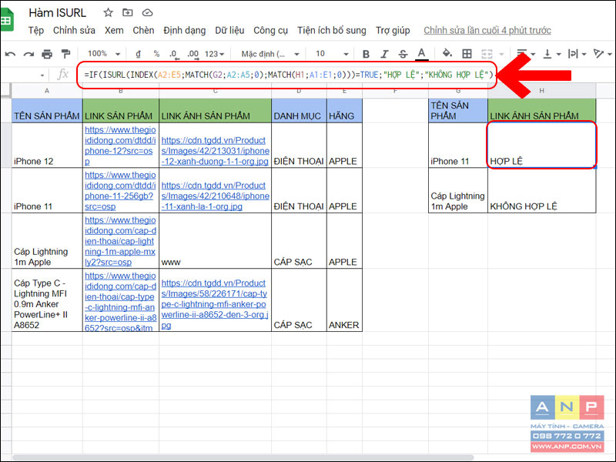Open the fill color picker
Image resolution: width=616 pixels, height=462 pixels.
(x=447, y=53)
